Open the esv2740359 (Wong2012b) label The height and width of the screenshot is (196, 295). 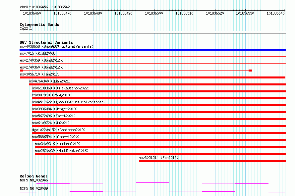[x=42, y=60]
